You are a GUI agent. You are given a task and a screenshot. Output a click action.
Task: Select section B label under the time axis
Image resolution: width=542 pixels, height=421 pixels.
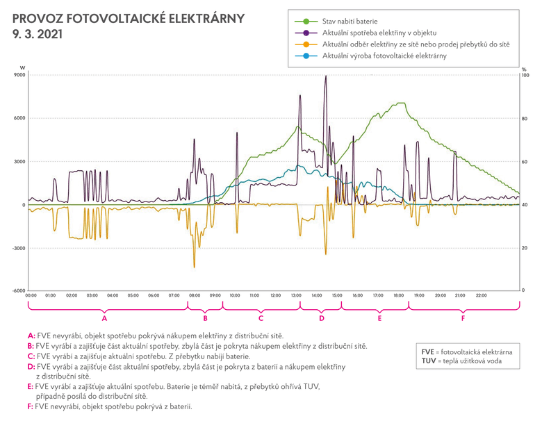point(205,319)
